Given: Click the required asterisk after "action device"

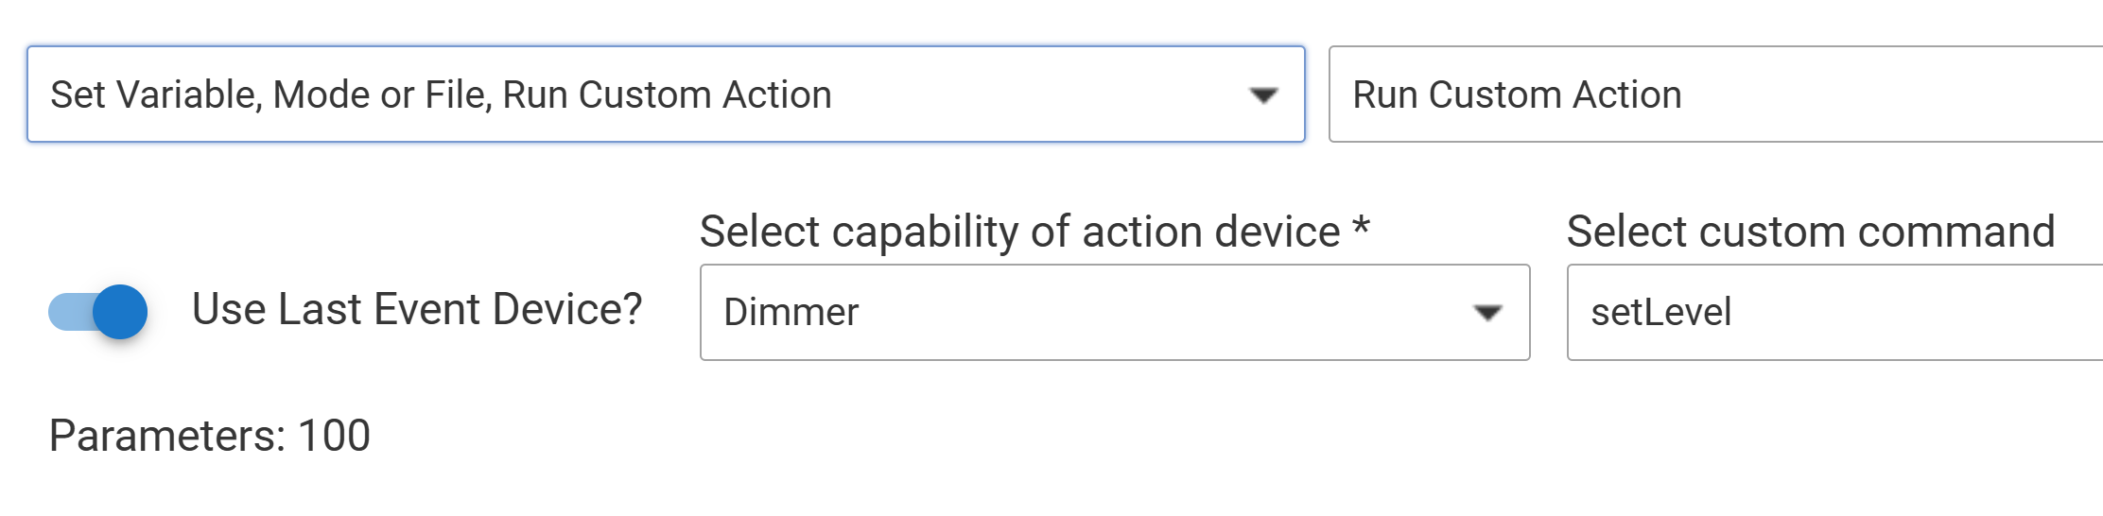Looking at the screenshot, I should tap(1361, 228).
